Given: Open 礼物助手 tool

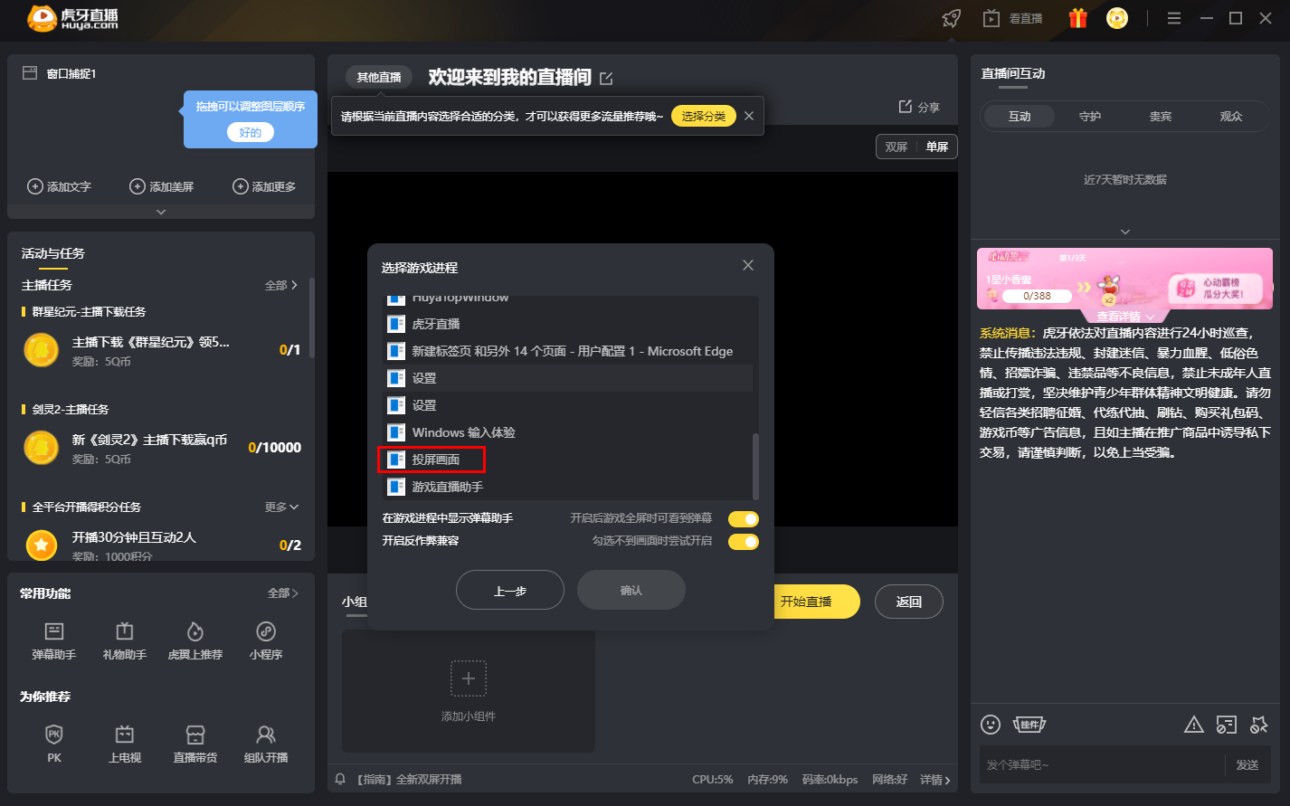Looking at the screenshot, I should click(x=125, y=641).
